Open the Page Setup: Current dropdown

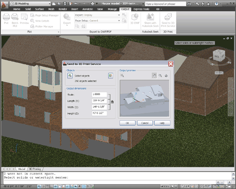point(97,21)
